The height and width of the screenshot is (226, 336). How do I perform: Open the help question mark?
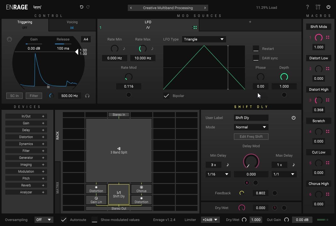(307, 7)
